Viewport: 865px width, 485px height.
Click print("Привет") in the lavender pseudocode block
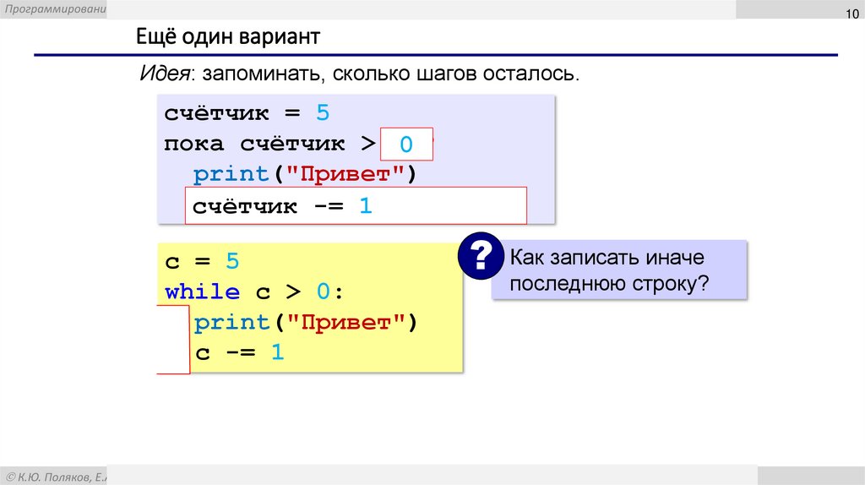(x=305, y=174)
